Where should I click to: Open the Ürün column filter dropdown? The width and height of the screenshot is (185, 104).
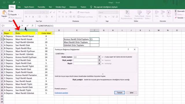(x=36, y=34)
